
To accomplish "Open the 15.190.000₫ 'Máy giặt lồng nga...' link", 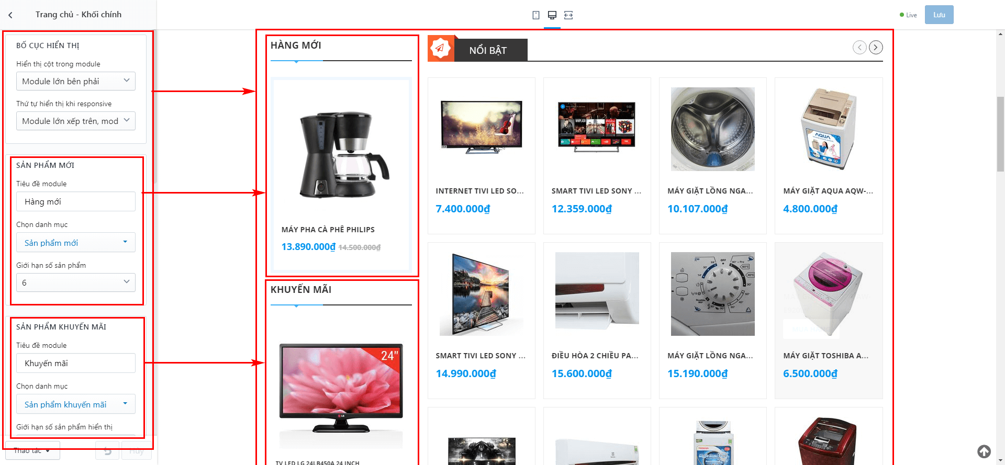I will coord(710,356).
